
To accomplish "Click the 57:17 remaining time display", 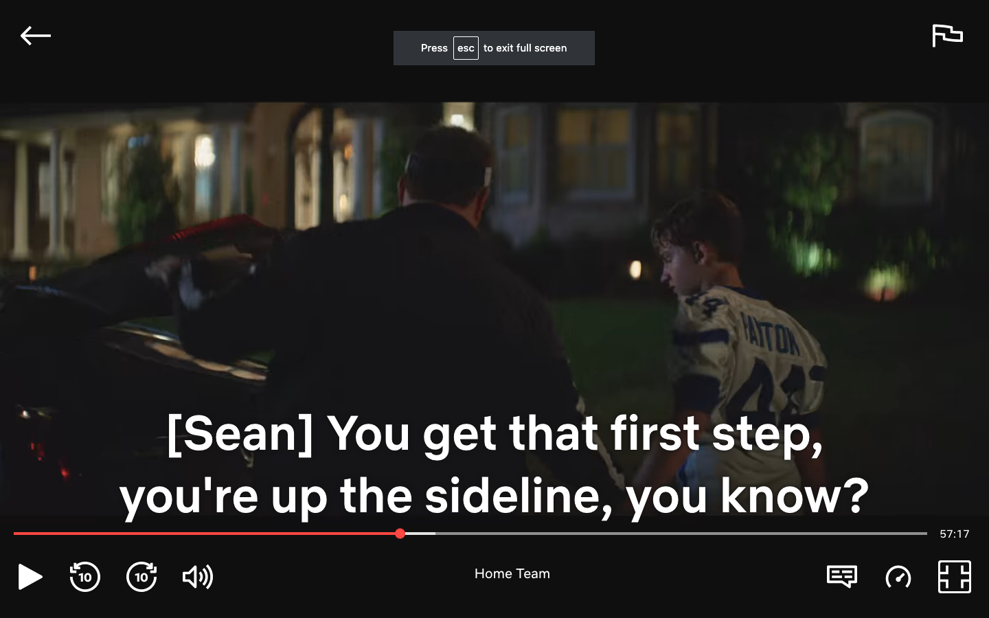I will point(955,534).
